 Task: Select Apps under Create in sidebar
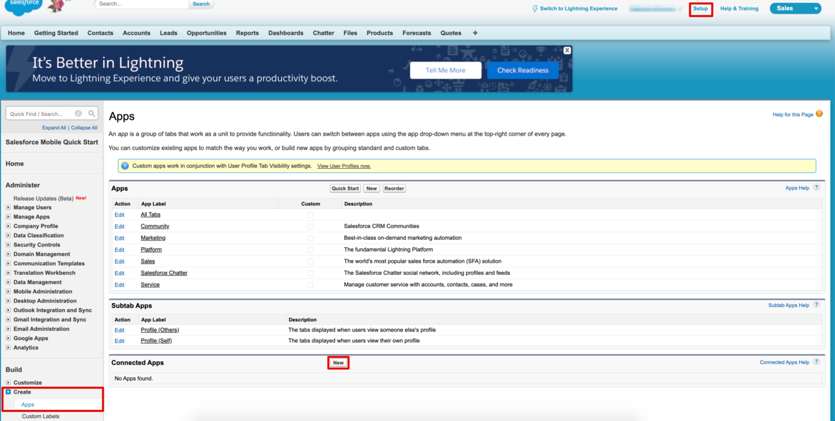27,405
